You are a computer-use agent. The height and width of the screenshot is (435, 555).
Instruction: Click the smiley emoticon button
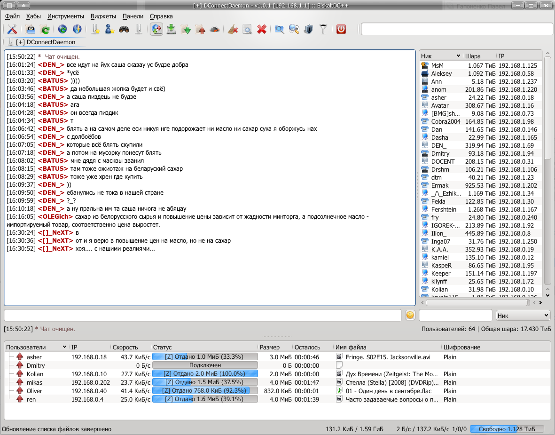410,315
